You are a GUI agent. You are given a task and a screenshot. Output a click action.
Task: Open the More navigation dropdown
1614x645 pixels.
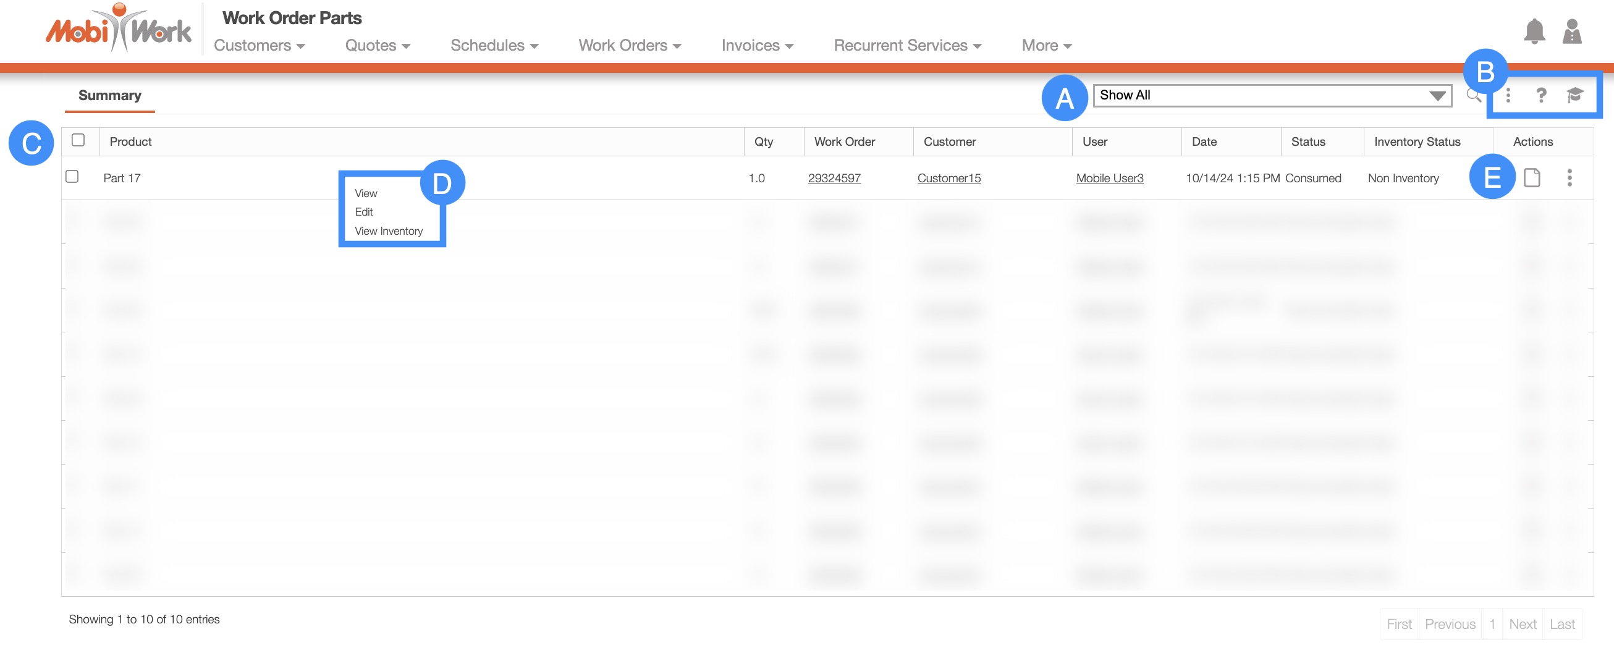point(1046,46)
